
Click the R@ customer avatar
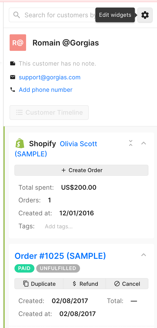(18, 43)
